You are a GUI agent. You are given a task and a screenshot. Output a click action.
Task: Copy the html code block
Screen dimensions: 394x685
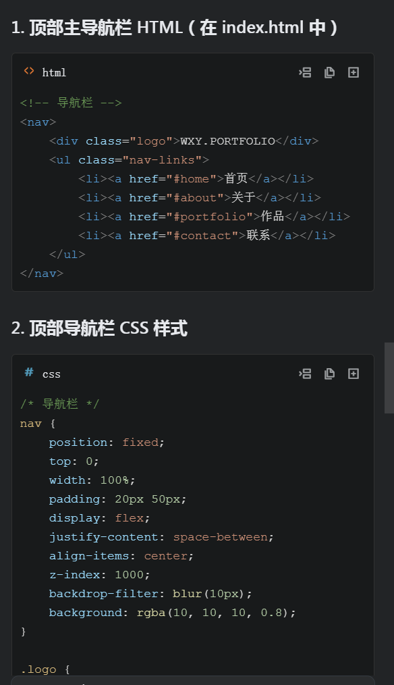(329, 72)
